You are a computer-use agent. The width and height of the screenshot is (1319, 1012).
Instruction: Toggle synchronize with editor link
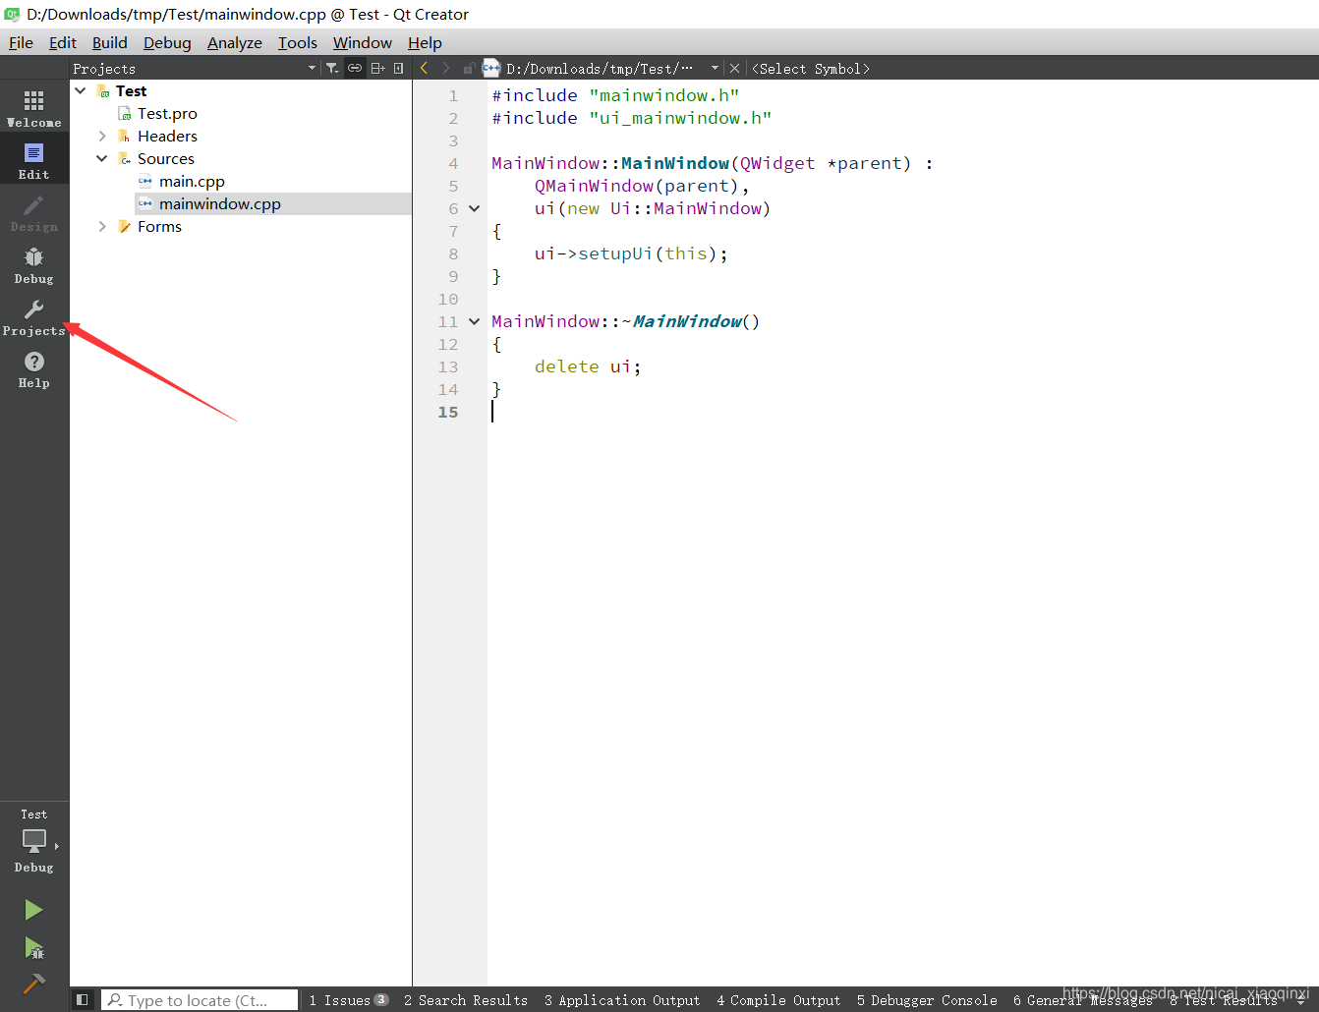click(355, 68)
